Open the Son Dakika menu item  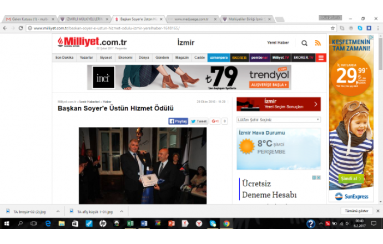click(64, 58)
